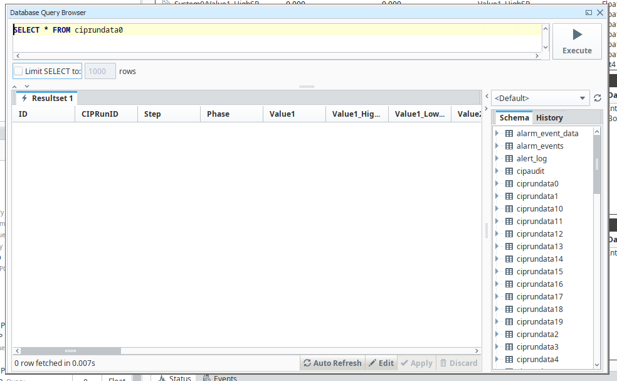Expand the alert_log table node
The width and height of the screenshot is (617, 381).
[497, 158]
